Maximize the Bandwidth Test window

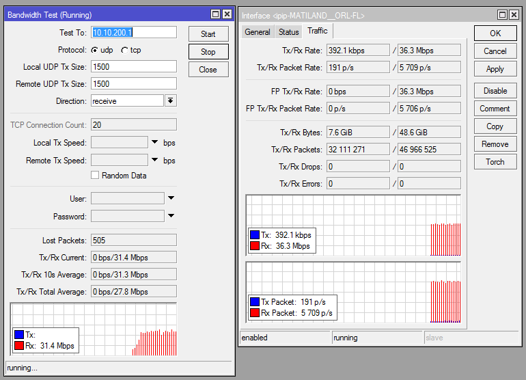click(216, 14)
